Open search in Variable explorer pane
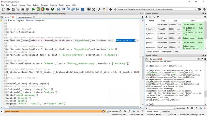The height and width of the screenshot is (116, 207). coord(205,17)
